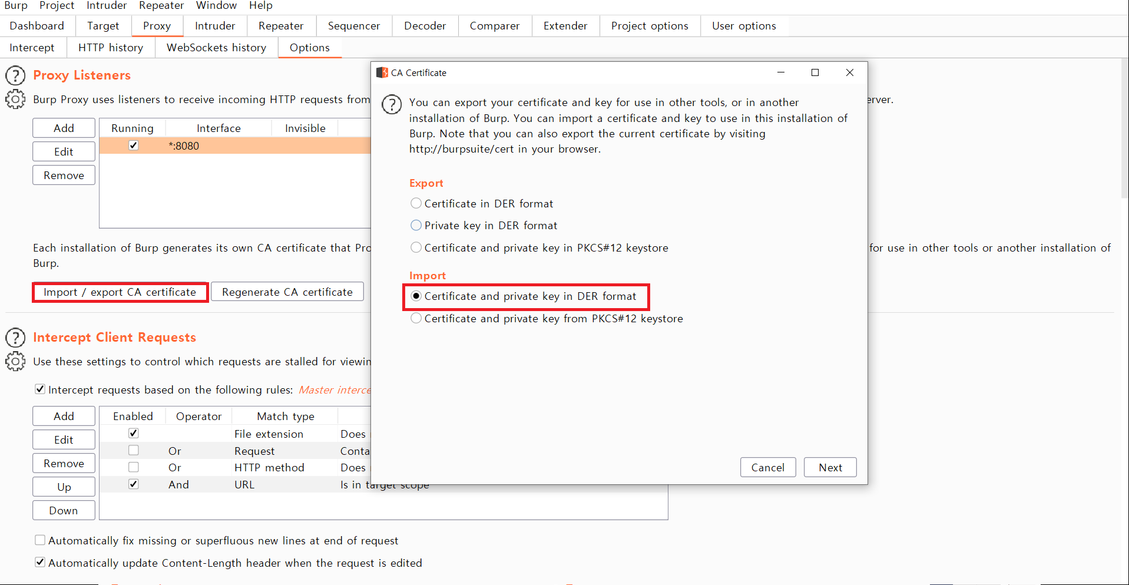Click Edit under Proxy Listeners
Screen dimensions: 1129x585
point(64,151)
